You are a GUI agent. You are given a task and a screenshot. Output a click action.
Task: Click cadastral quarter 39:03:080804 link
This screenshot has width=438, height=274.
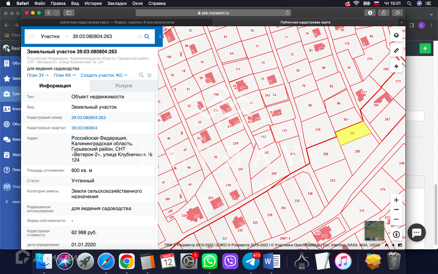(84, 128)
